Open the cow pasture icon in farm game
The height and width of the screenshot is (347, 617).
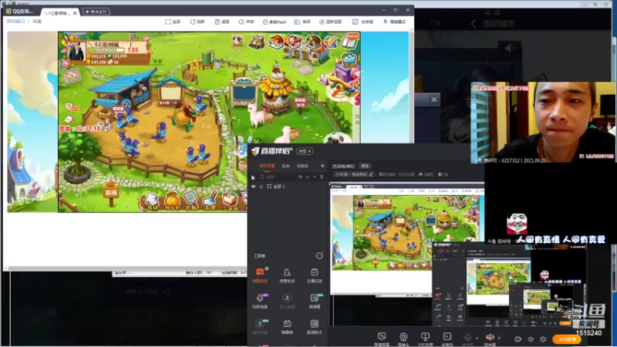(x=238, y=41)
